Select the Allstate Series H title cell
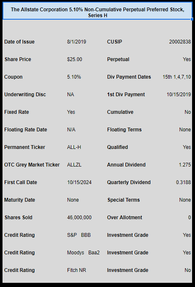The width and height of the screenshot is (195, 287). [x=97, y=11]
